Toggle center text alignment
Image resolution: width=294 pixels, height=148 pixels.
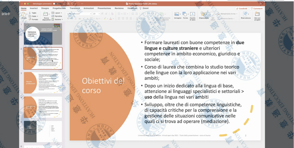point(123,18)
